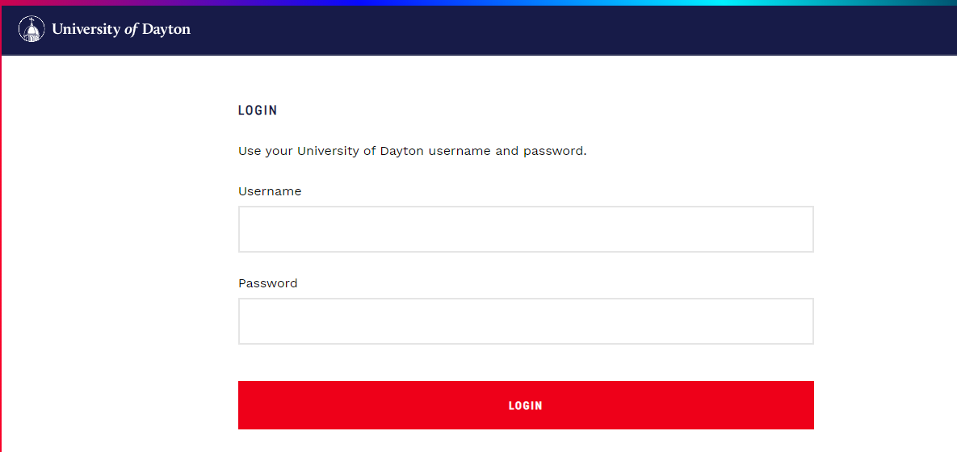Click 'University of Dayton' within instruction sentence
The image size is (957, 452).
click(x=360, y=151)
